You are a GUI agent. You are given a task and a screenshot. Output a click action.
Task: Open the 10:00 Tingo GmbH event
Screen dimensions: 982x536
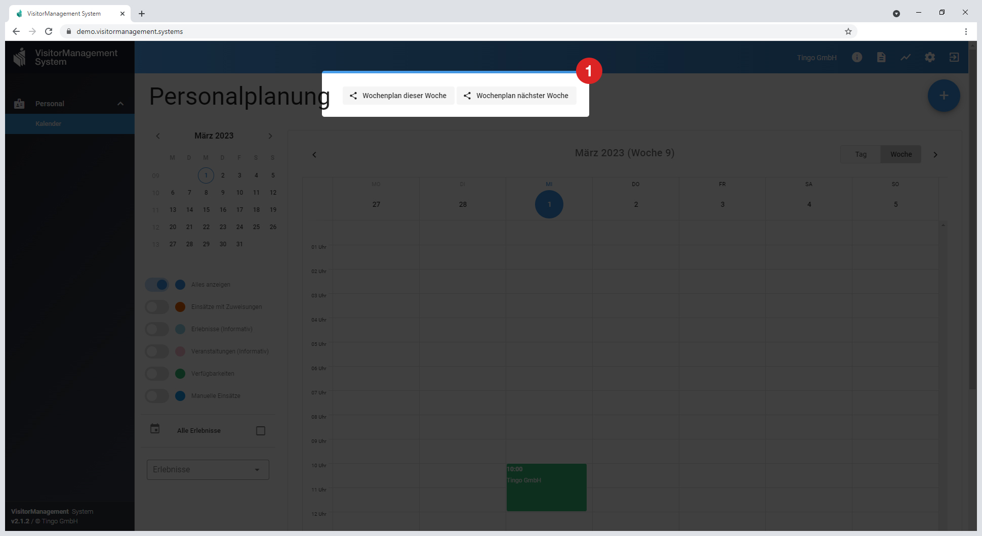point(546,487)
